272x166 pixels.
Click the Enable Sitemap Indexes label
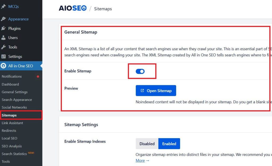click(x=85, y=141)
